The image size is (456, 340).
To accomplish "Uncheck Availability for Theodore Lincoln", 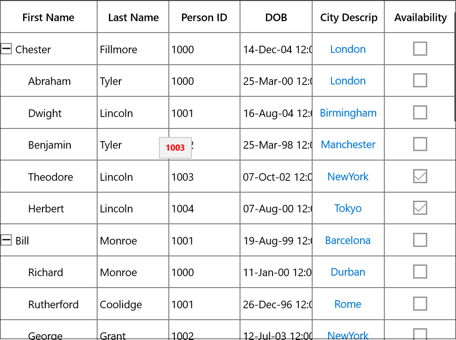I will [x=420, y=176].
